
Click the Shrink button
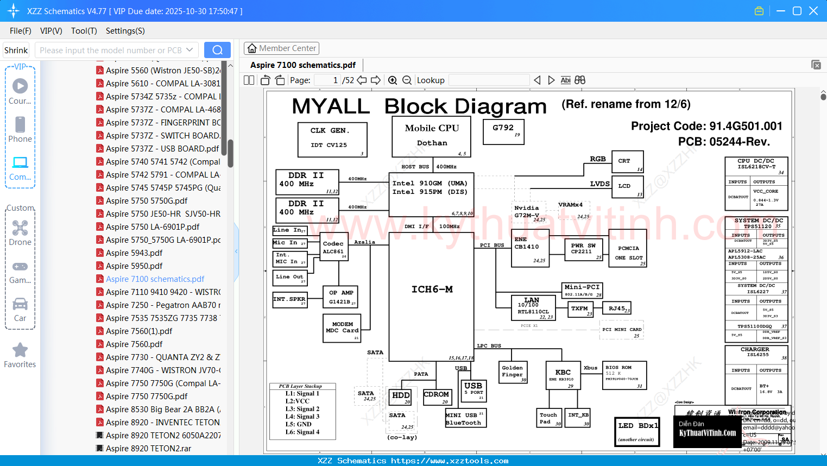(x=16, y=50)
